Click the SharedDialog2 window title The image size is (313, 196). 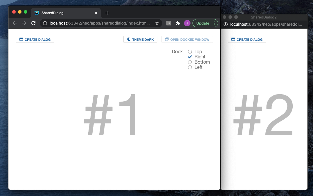tap(264, 17)
